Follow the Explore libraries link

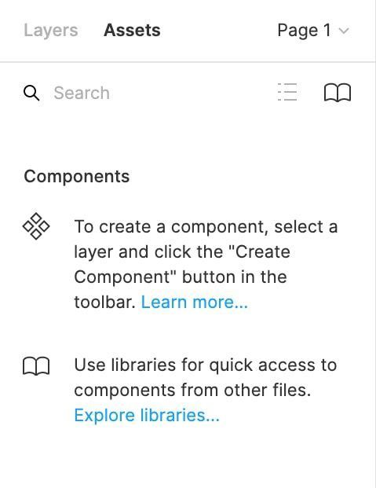pyautogui.click(x=147, y=415)
